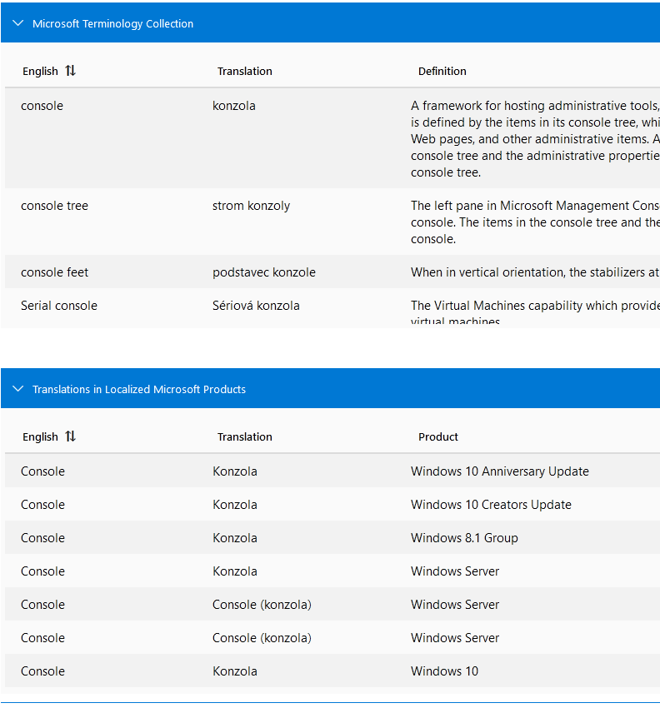Click 'Translations in Localized Microsoft Products' header title

tap(139, 389)
